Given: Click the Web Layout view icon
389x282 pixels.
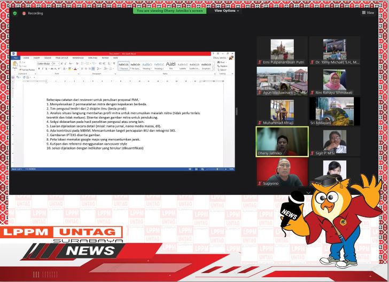Looking at the screenshot, I should (x=203, y=169).
